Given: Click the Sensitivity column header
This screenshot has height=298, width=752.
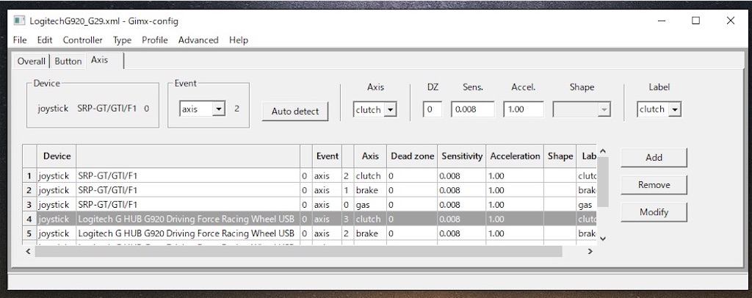Looking at the screenshot, I should [462, 156].
